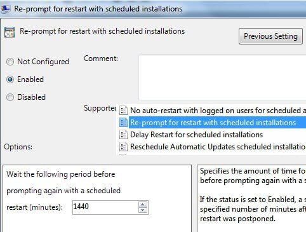Select No auto-restart with logged on users
This screenshot has width=306, height=232.
coord(218,111)
